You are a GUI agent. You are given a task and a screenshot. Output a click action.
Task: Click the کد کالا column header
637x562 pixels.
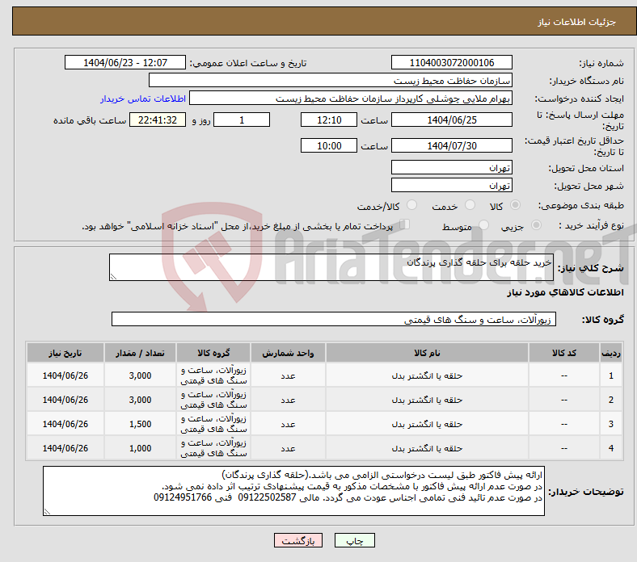click(564, 353)
